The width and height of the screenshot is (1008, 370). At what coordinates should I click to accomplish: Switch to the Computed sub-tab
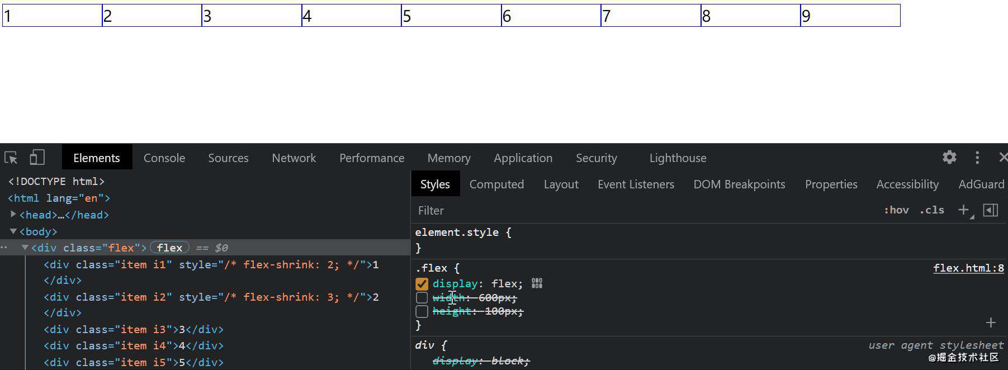coord(496,184)
